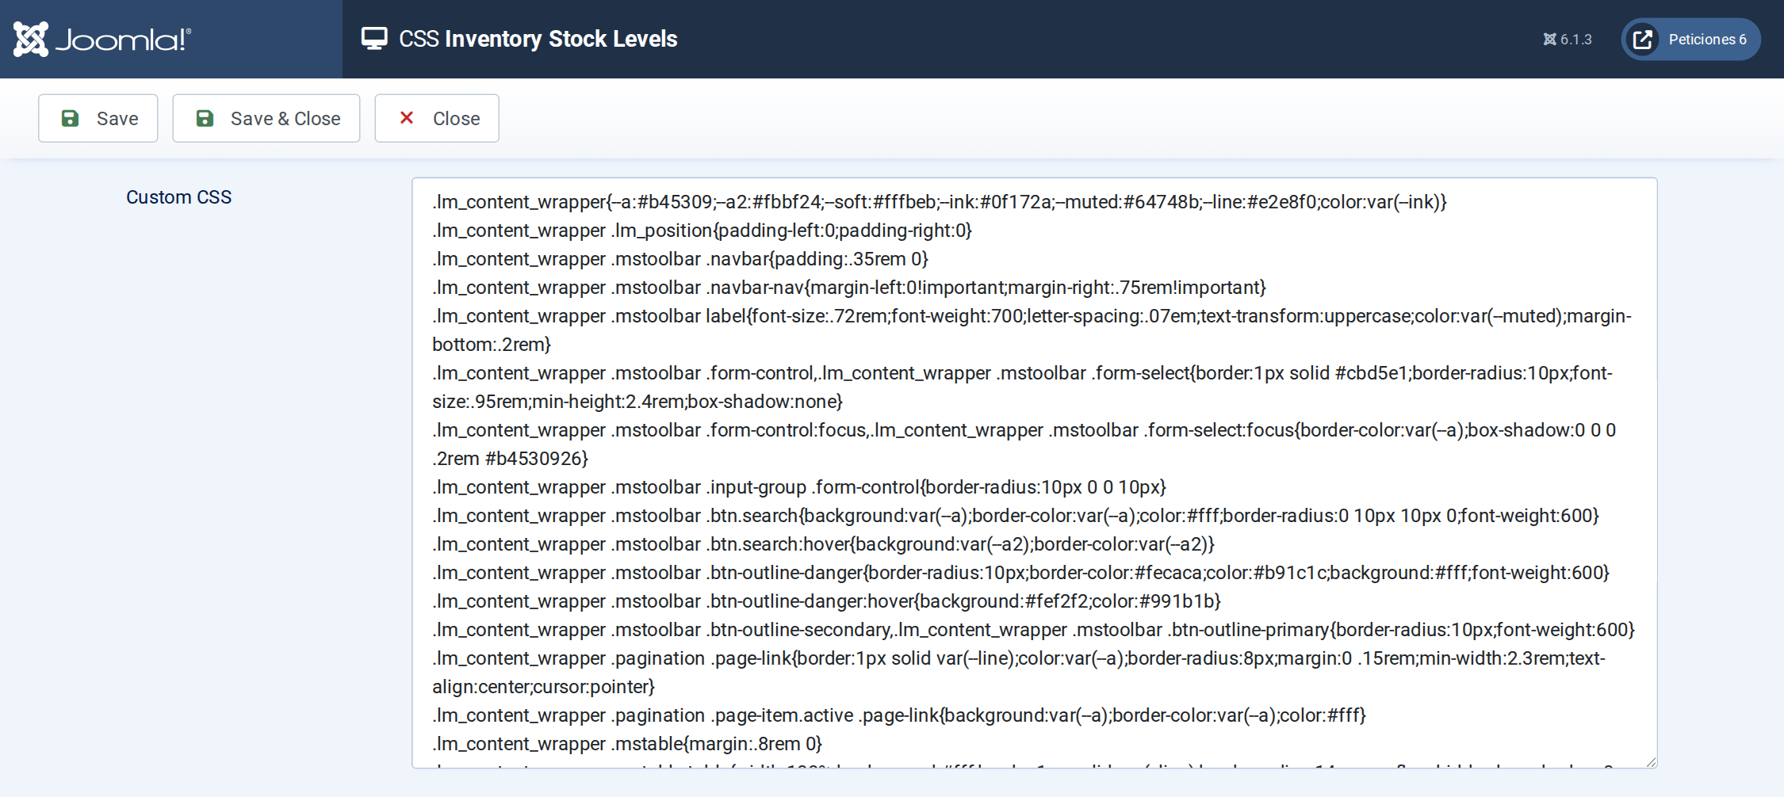Screen dimensions: 1784x797
Task: Open site preview via external link icon
Action: coord(1643,40)
